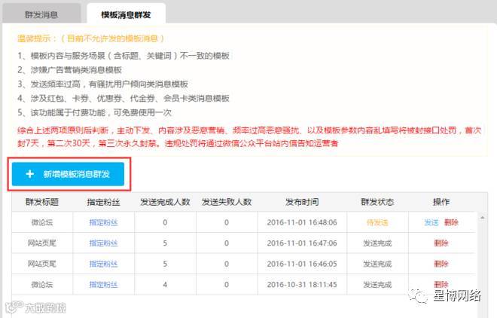Click the 指定粉丝 column header
The width and height of the screenshot is (497, 318).
point(104,202)
